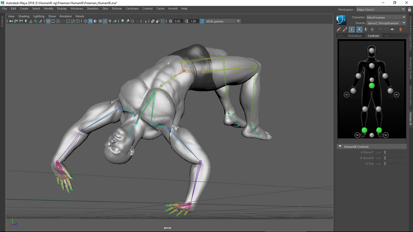Screen dimensions: 413x232
Task: Open the Attribute Editor side tab
Action: (x=411, y=96)
